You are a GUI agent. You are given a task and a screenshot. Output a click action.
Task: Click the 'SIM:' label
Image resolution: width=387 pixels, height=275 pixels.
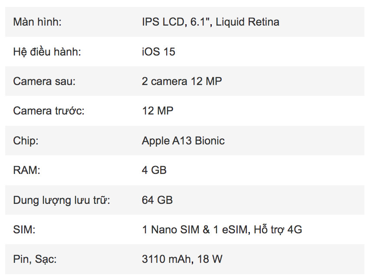(x=24, y=229)
